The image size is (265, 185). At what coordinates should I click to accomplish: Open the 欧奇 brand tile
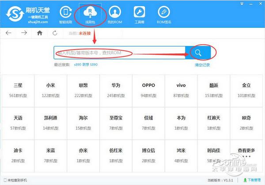[x=246, y=123]
